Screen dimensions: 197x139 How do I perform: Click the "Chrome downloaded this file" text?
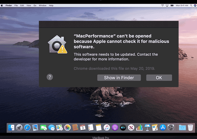[x=114, y=69]
